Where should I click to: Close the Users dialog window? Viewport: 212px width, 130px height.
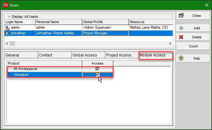(206, 5)
